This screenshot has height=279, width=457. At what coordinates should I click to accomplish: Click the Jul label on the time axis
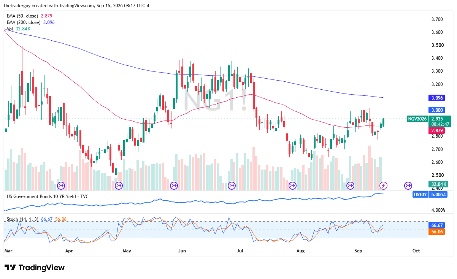pyautogui.click(x=240, y=251)
